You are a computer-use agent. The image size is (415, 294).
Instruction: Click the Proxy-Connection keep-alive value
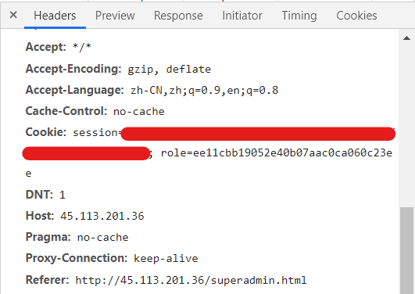pyautogui.click(x=166, y=259)
